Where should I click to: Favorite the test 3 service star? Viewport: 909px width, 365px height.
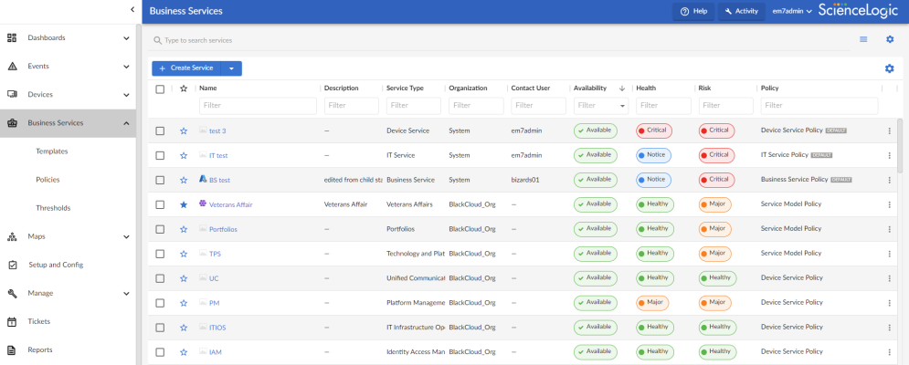(184, 130)
